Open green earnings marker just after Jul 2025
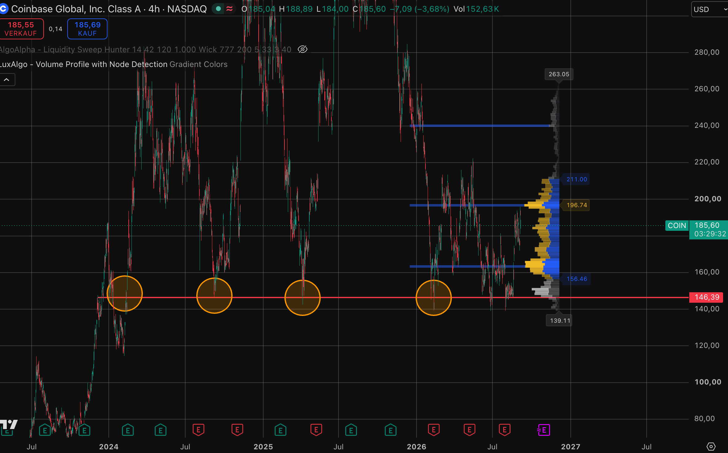This screenshot has width=728, height=453. click(x=351, y=430)
